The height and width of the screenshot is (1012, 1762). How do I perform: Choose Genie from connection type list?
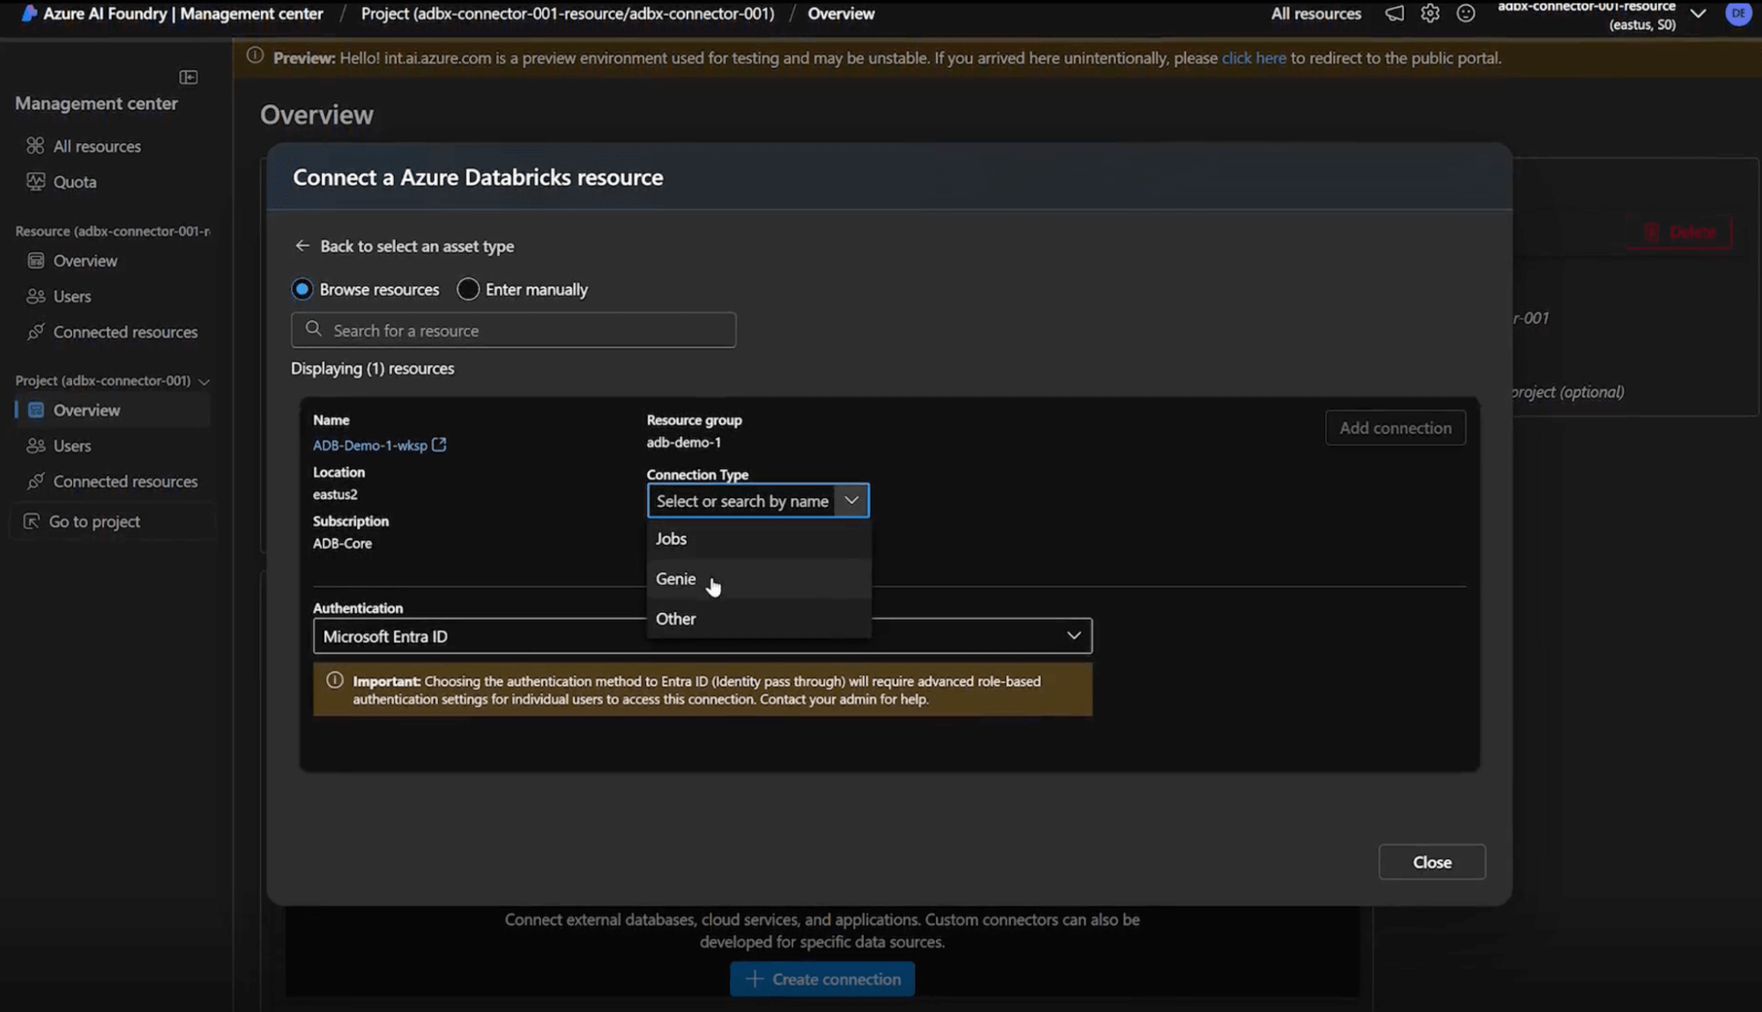pos(676,579)
